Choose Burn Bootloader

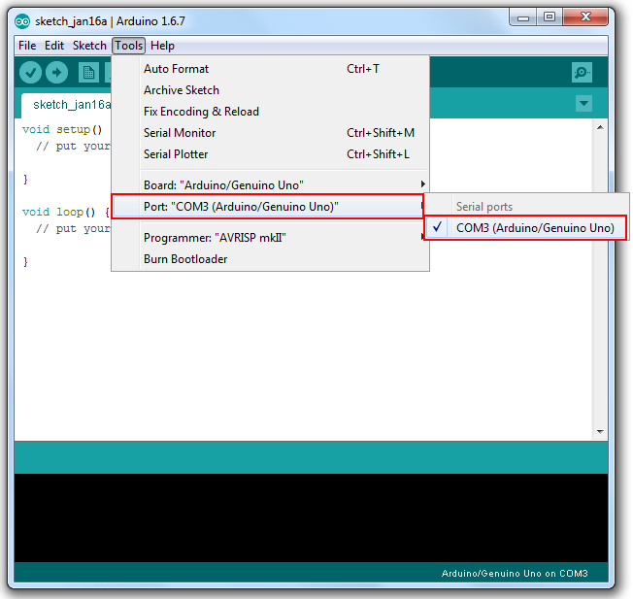270,259
